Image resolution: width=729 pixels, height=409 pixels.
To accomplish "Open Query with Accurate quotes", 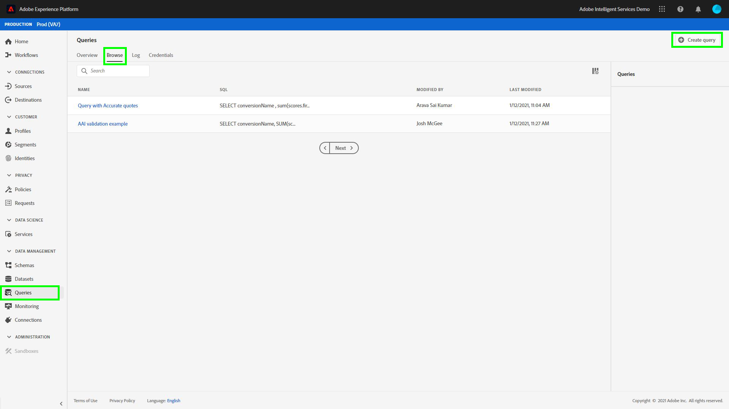I will [108, 105].
